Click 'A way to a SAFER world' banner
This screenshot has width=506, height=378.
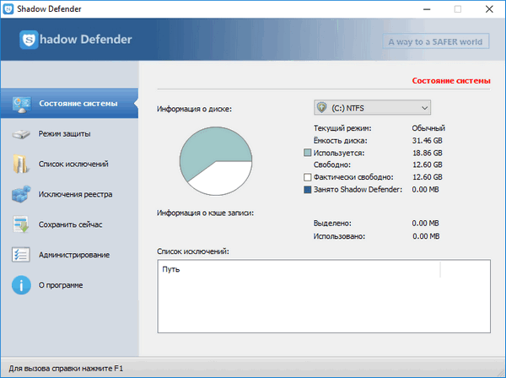click(x=438, y=41)
